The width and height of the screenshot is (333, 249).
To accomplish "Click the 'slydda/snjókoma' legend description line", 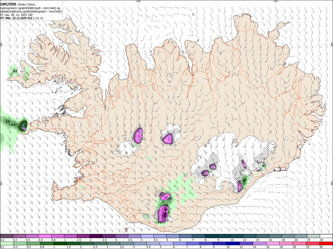I will pos(31,11).
